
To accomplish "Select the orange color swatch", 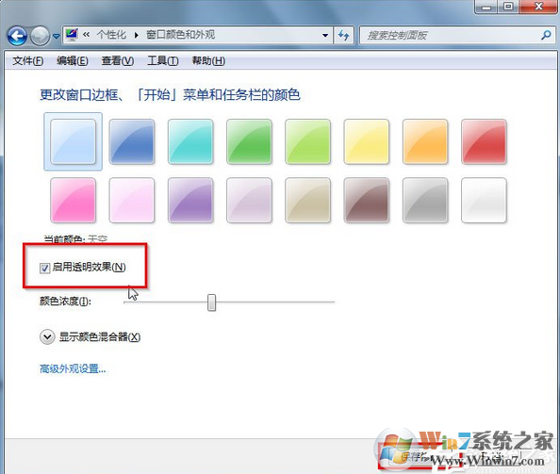I will pos(425,141).
